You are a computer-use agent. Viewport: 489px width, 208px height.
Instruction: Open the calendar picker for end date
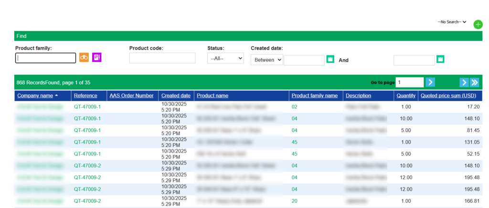tap(440, 60)
